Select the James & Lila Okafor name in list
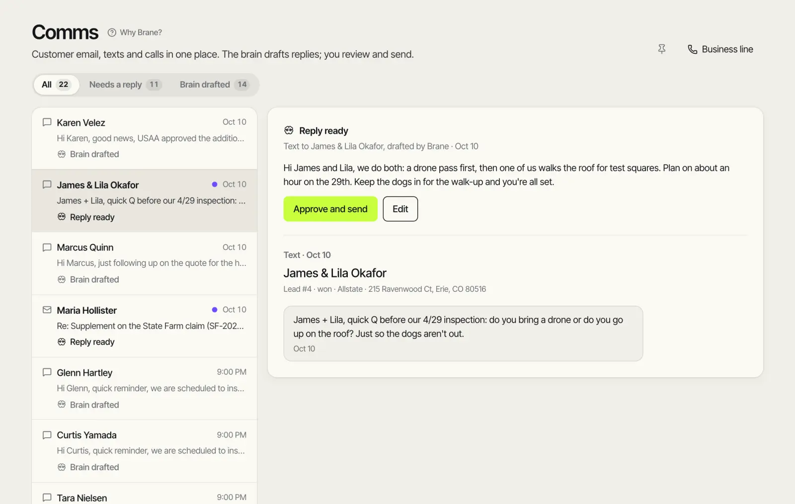 (98, 185)
